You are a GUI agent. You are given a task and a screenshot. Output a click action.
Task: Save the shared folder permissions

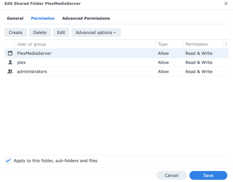(x=208, y=175)
